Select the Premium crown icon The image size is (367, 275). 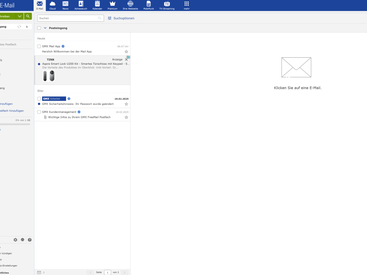click(112, 5)
